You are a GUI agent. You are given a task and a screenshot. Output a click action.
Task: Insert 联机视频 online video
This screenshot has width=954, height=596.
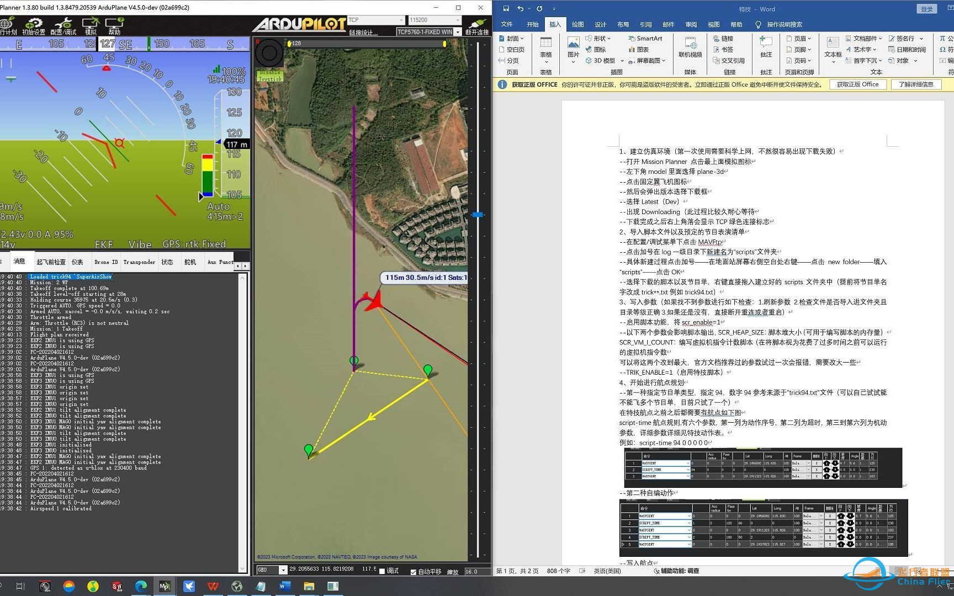pos(690,49)
